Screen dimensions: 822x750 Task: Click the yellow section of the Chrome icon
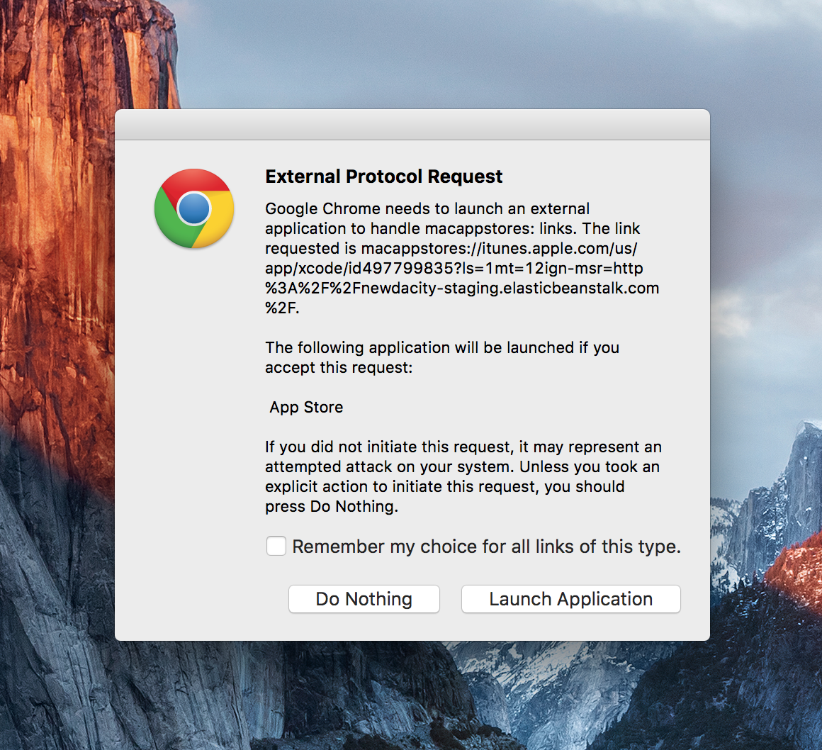coord(220,227)
